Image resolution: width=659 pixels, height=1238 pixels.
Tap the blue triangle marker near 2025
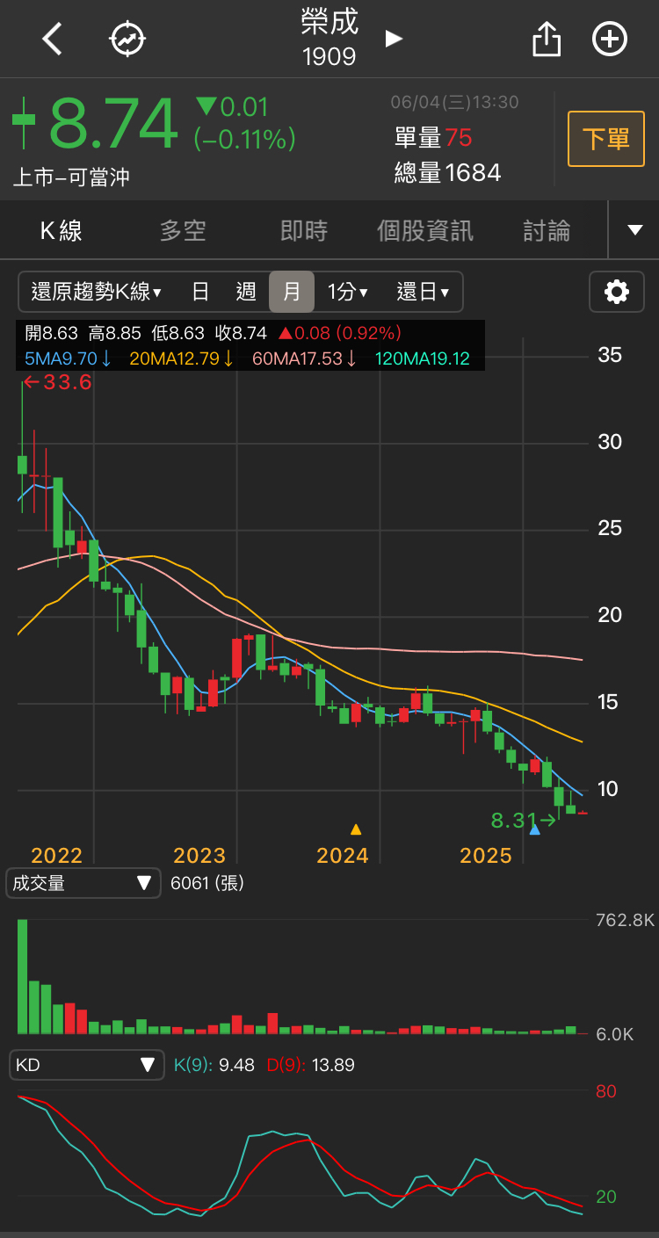click(534, 829)
